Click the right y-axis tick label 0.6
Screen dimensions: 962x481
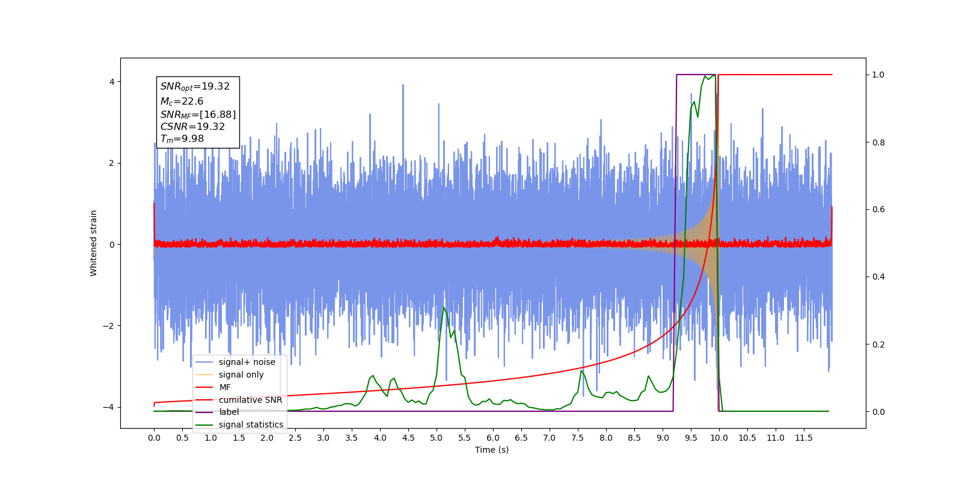coord(878,209)
